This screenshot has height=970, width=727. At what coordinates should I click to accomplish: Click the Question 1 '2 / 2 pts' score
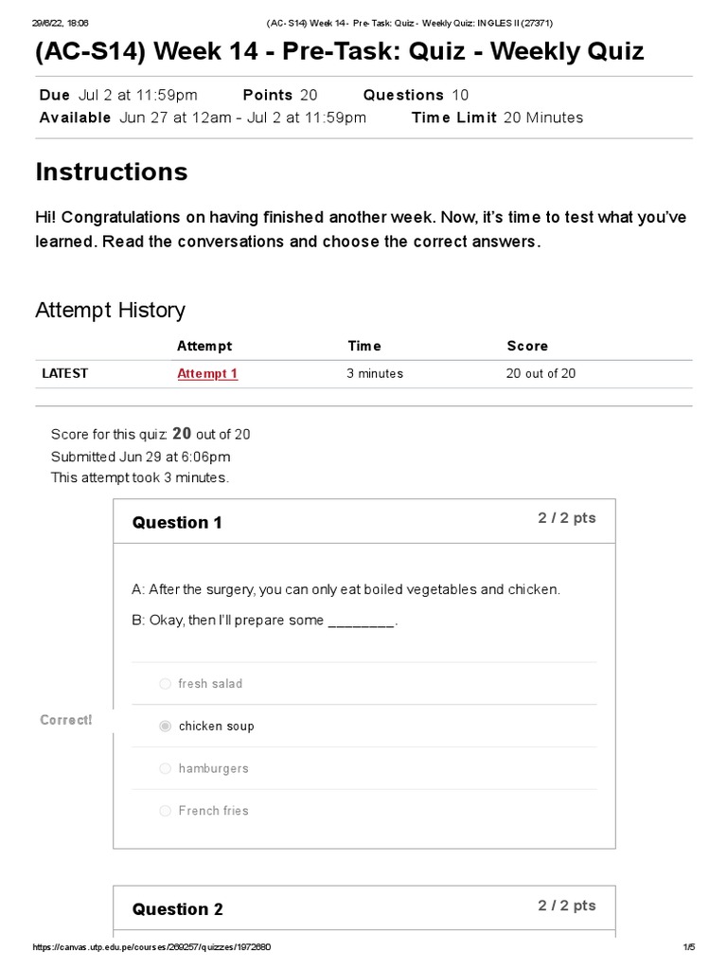[567, 518]
